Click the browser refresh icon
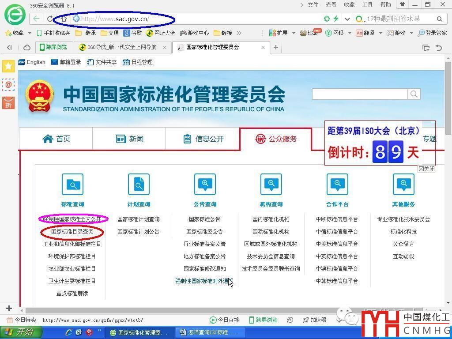The width and height of the screenshot is (452, 339). [50, 19]
